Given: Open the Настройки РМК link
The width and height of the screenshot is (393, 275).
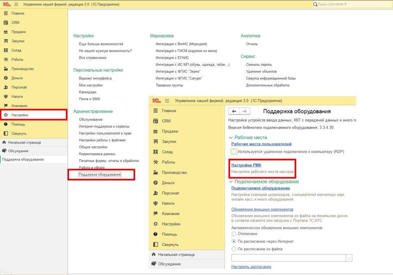Looking at the screenshot, I should pos(246,165).
